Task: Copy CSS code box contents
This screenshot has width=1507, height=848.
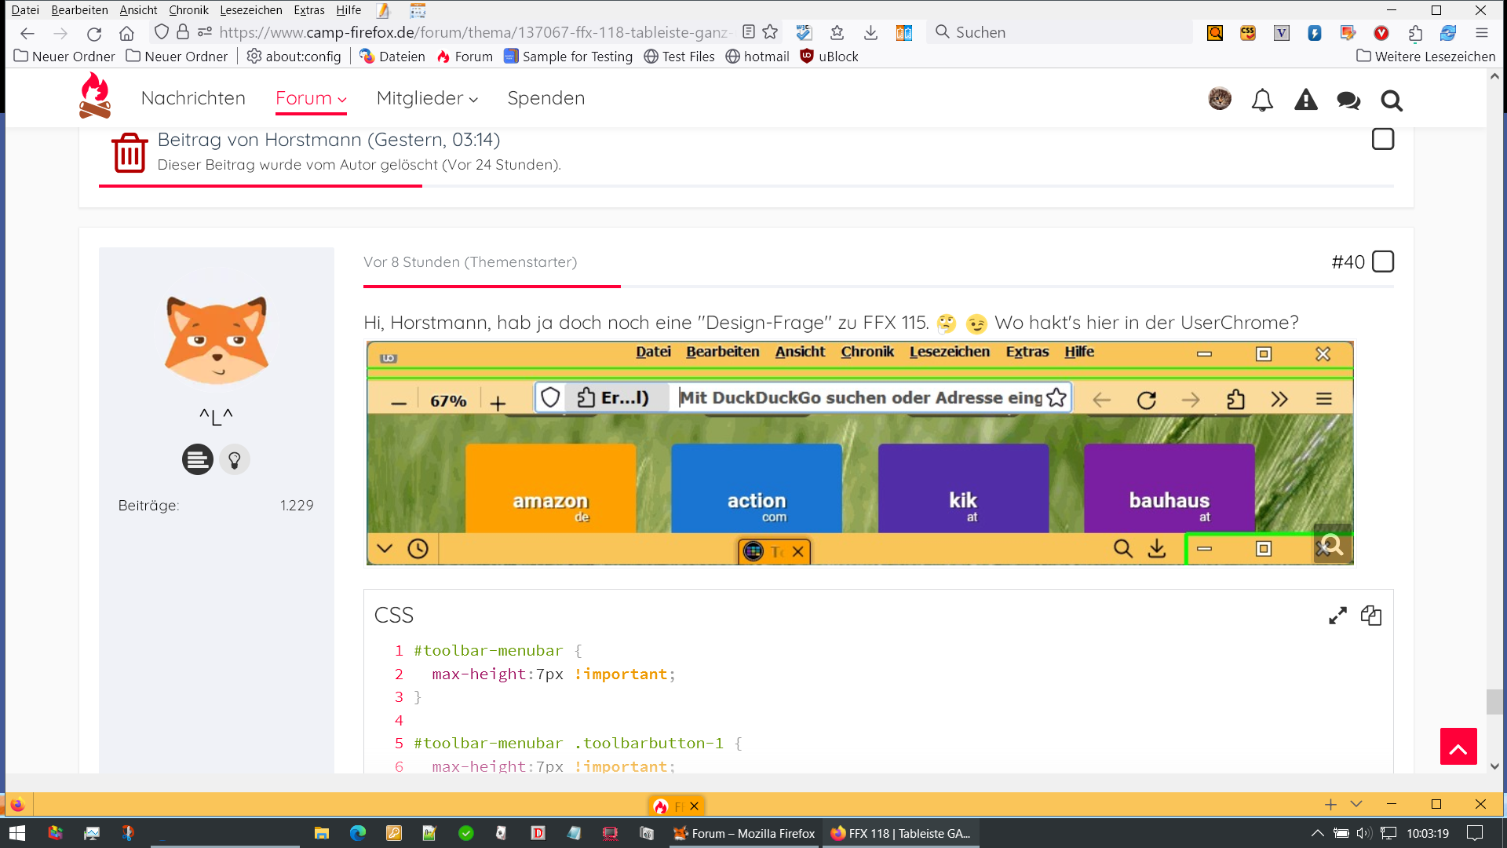Action: 1371,616
